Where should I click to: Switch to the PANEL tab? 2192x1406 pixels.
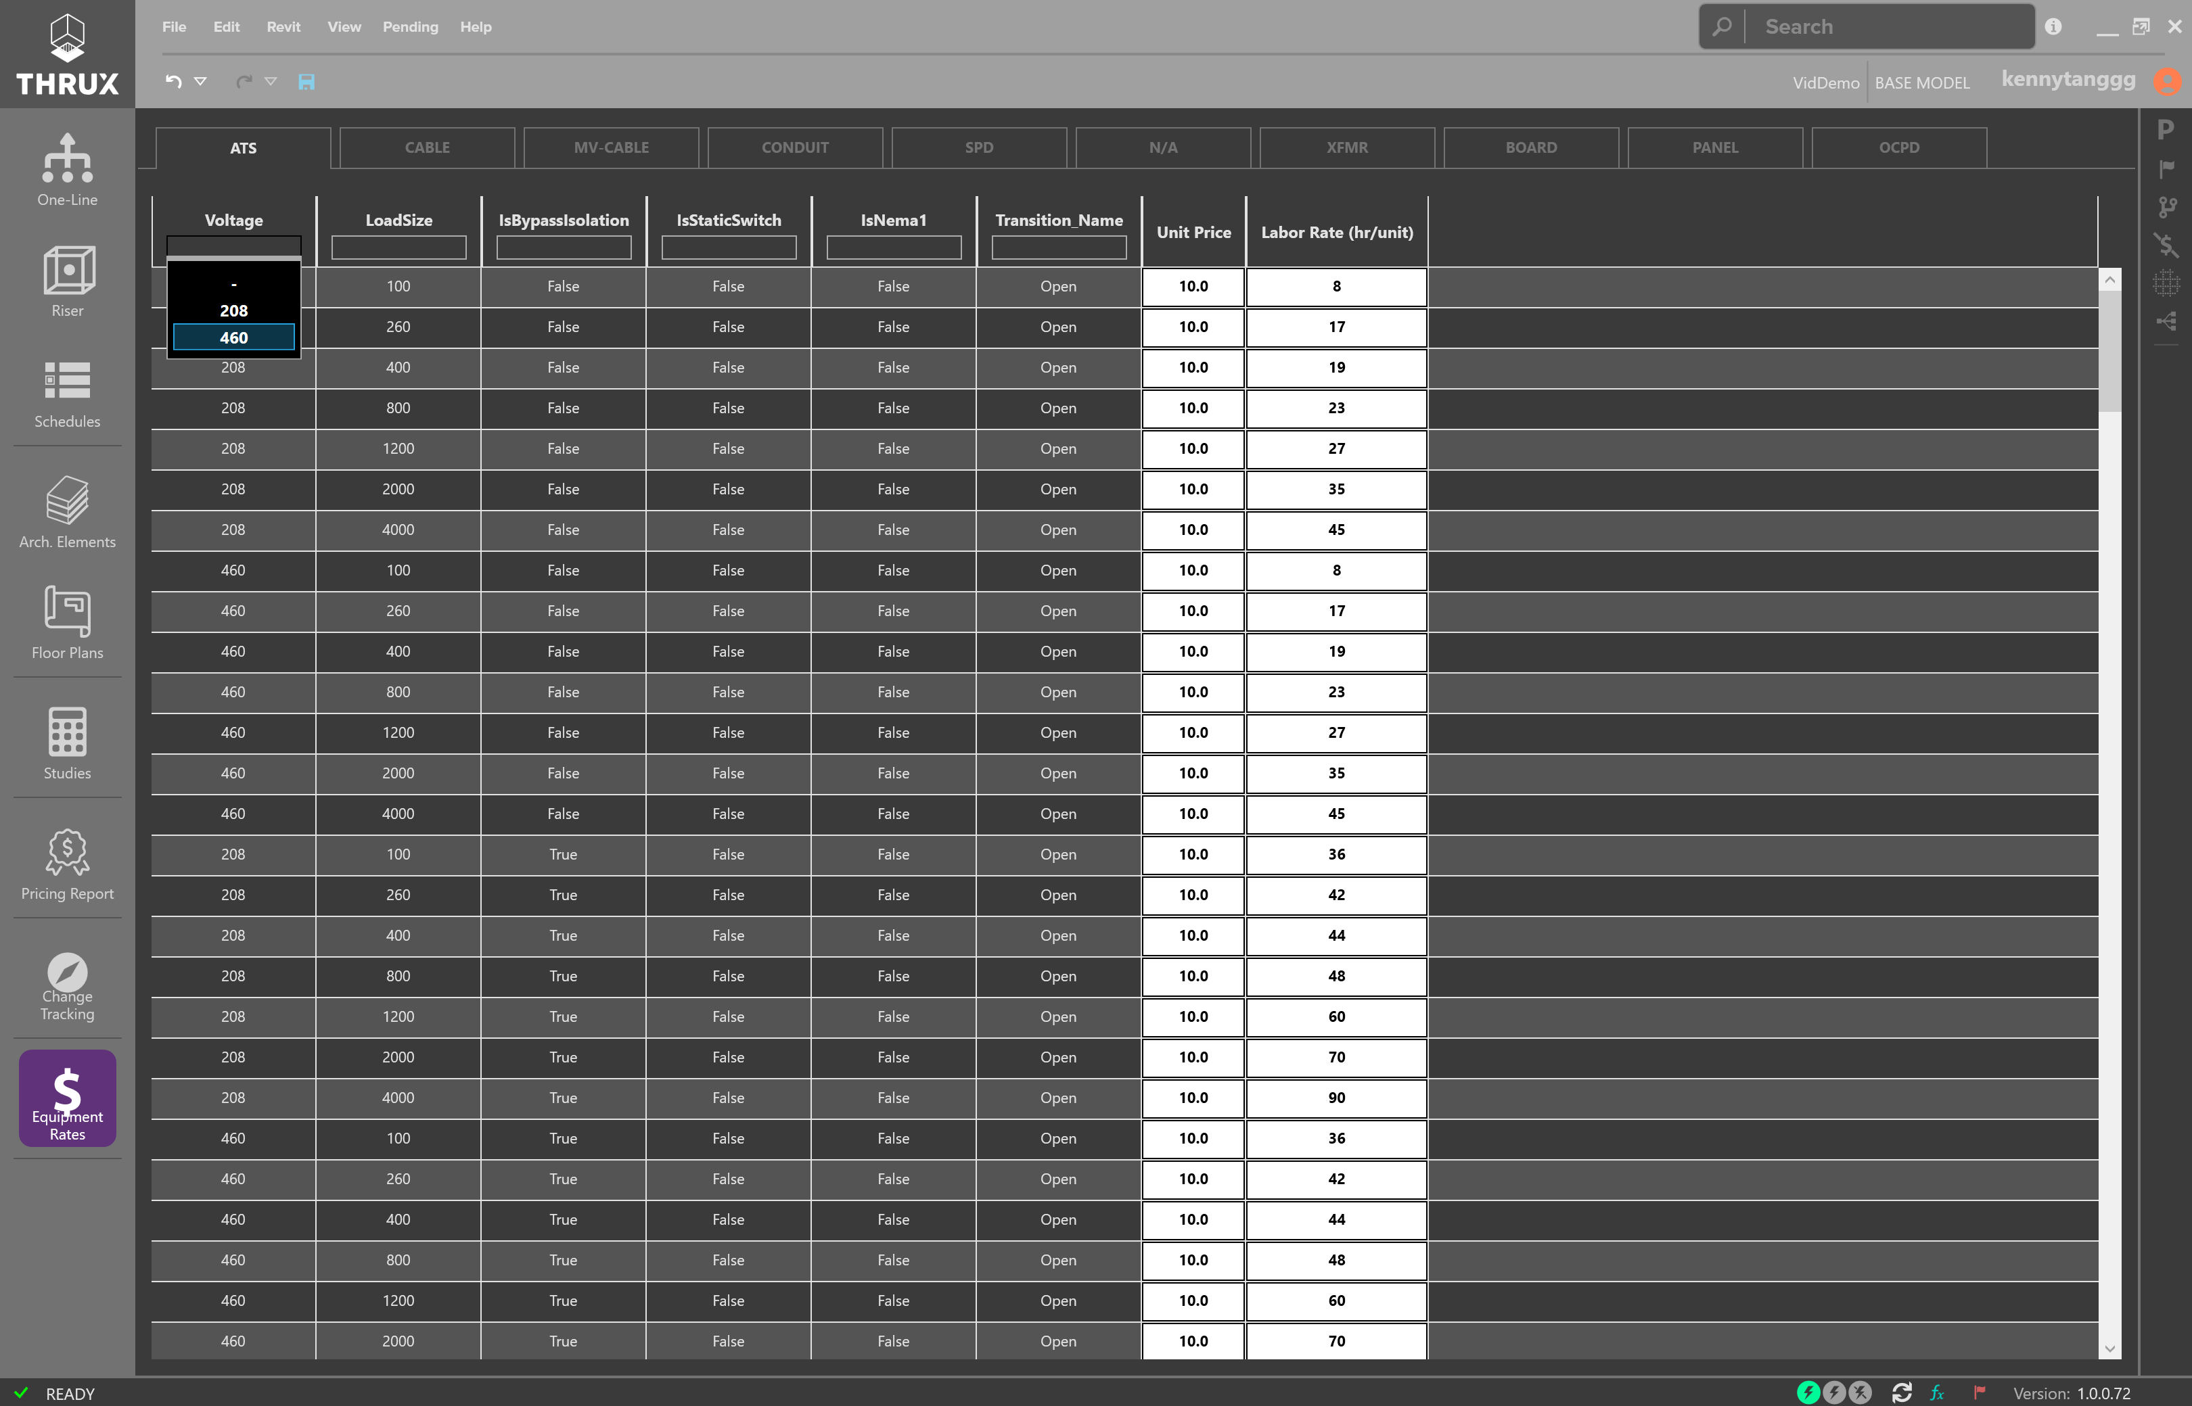[1715, 147]
